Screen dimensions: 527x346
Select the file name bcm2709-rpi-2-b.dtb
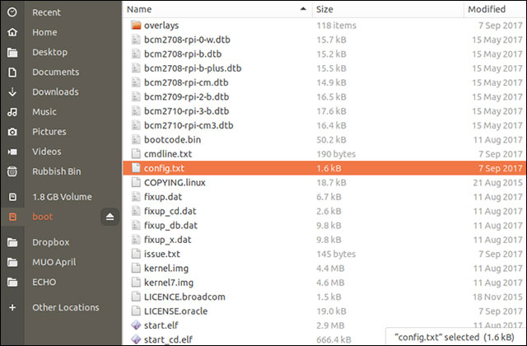[187, 97]
